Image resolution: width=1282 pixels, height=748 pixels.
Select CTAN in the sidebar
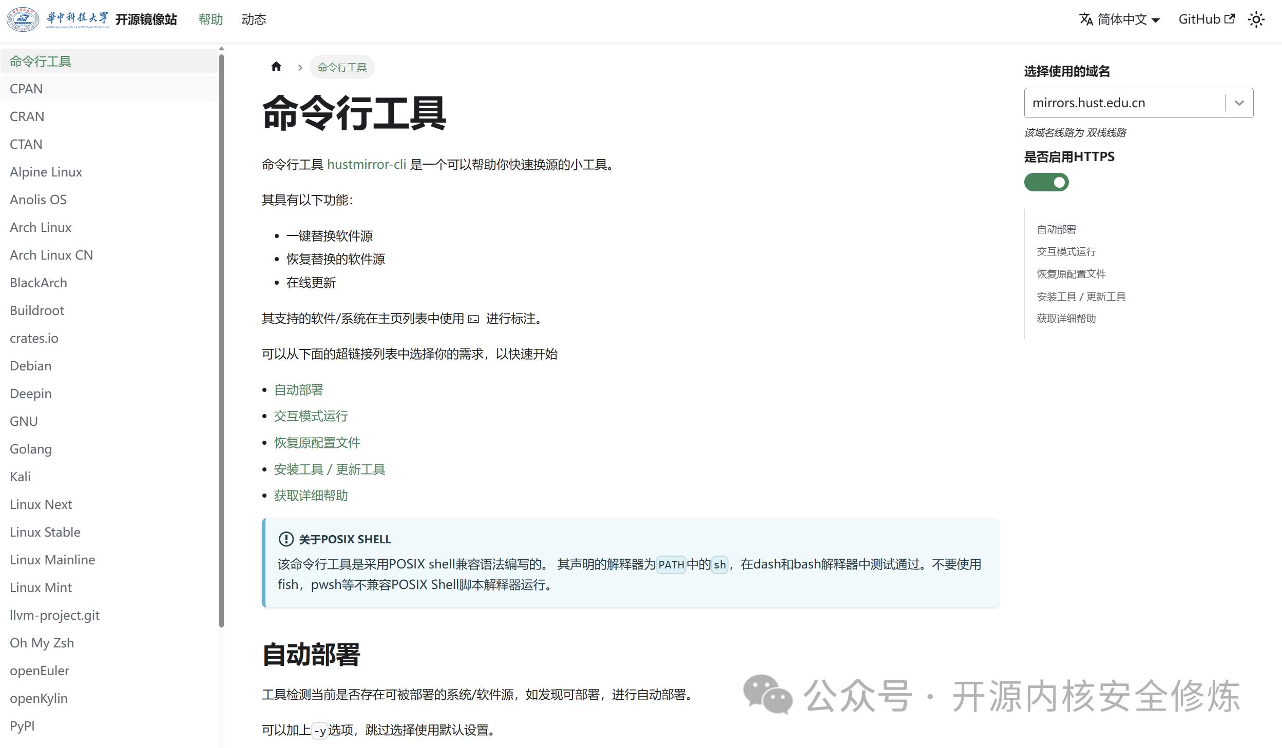click(x=109, y=144)
